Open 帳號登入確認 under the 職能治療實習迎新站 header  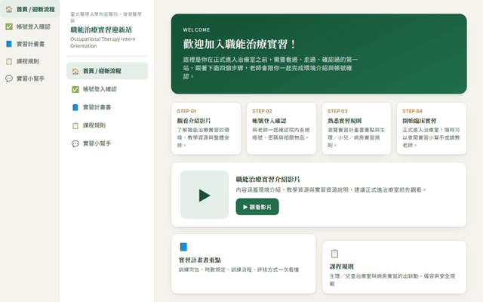click(107, 89)
